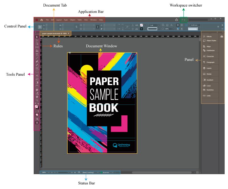Click Rotate 90° counter-clockwise icon
The width and height of the screenshot is (228, 189).
pos(123,25)
